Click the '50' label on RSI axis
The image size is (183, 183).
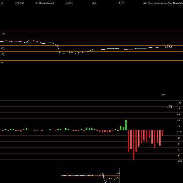tap(3, 48)
